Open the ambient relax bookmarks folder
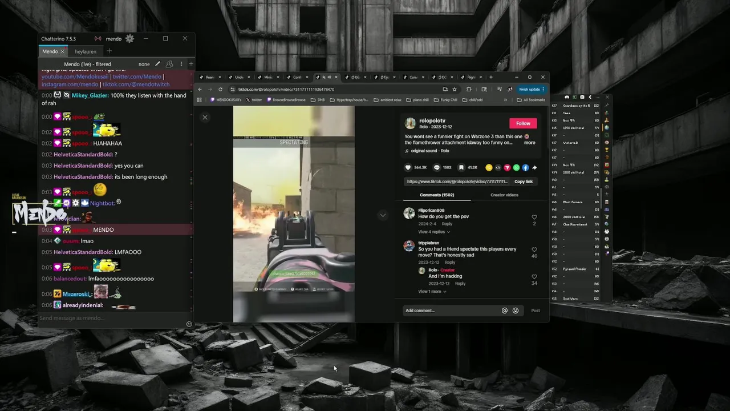 pos(388,100)
